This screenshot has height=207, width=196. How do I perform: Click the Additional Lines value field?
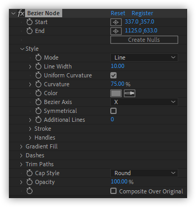click(112, 119)
